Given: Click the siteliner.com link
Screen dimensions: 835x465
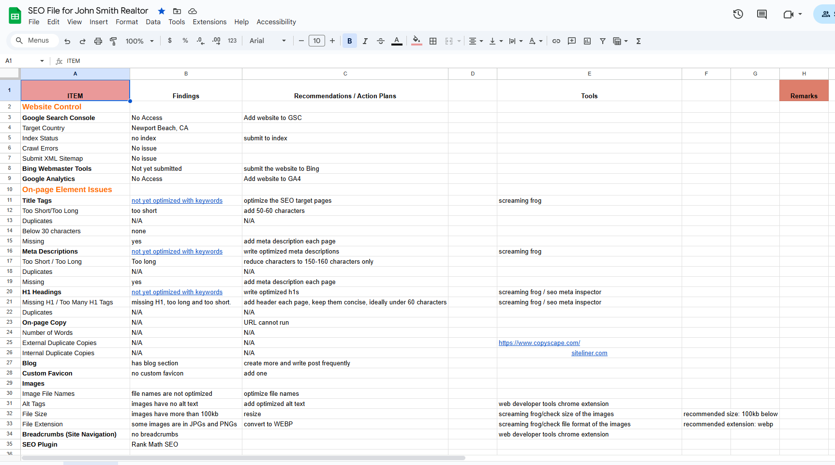Looking at the screenshot, I should coord(589,353).
